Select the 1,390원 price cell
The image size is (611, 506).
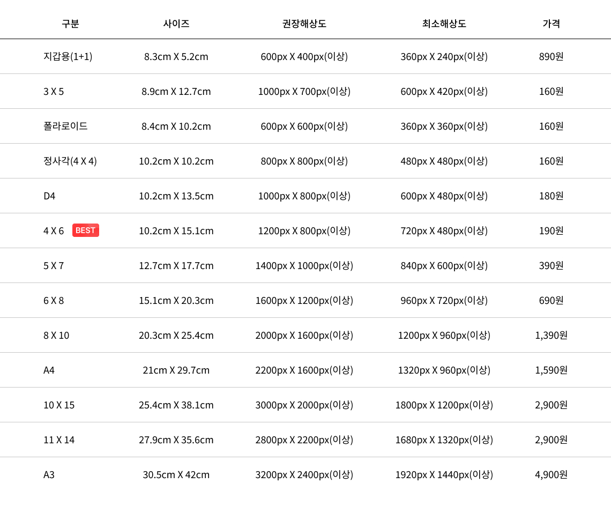coord(552,335)
